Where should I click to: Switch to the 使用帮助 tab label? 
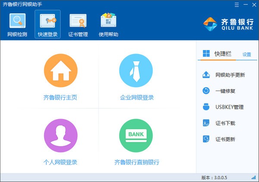click(108, 35)
